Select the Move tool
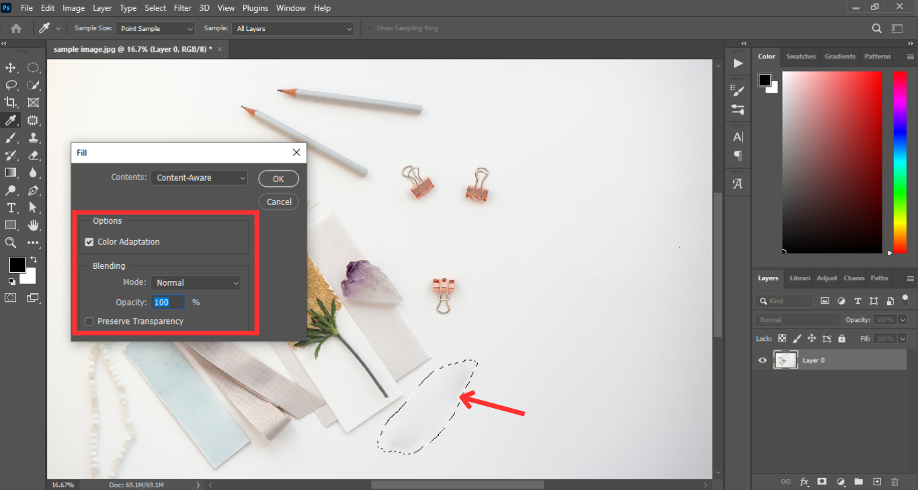Viewport: 918px width, 490px height. (x=11, y=68)
